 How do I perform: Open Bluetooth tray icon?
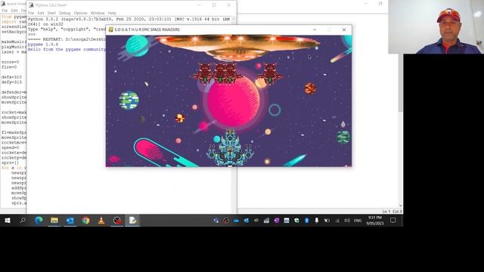306,221
